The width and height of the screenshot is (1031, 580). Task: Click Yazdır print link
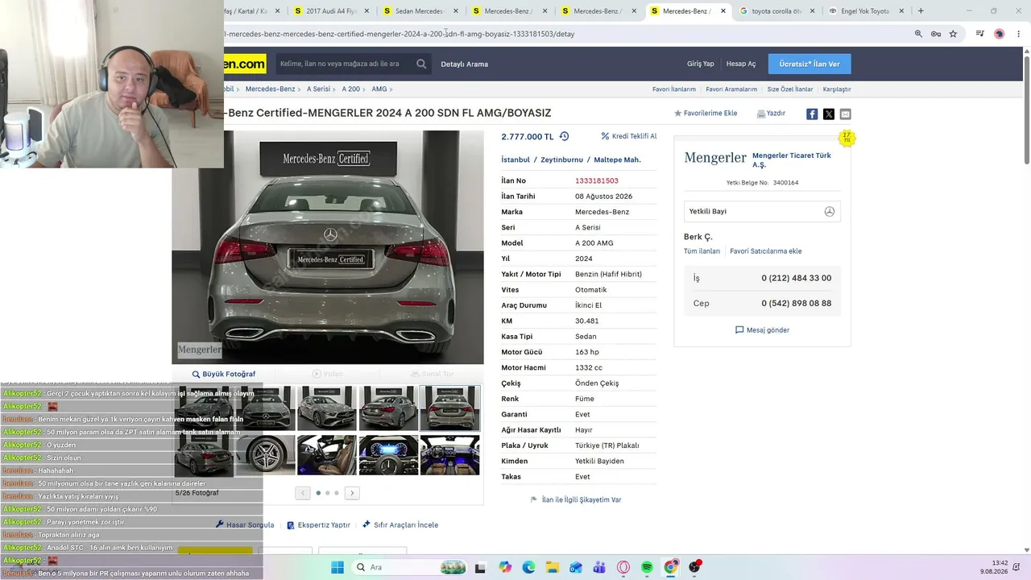(x=771, y=114)
